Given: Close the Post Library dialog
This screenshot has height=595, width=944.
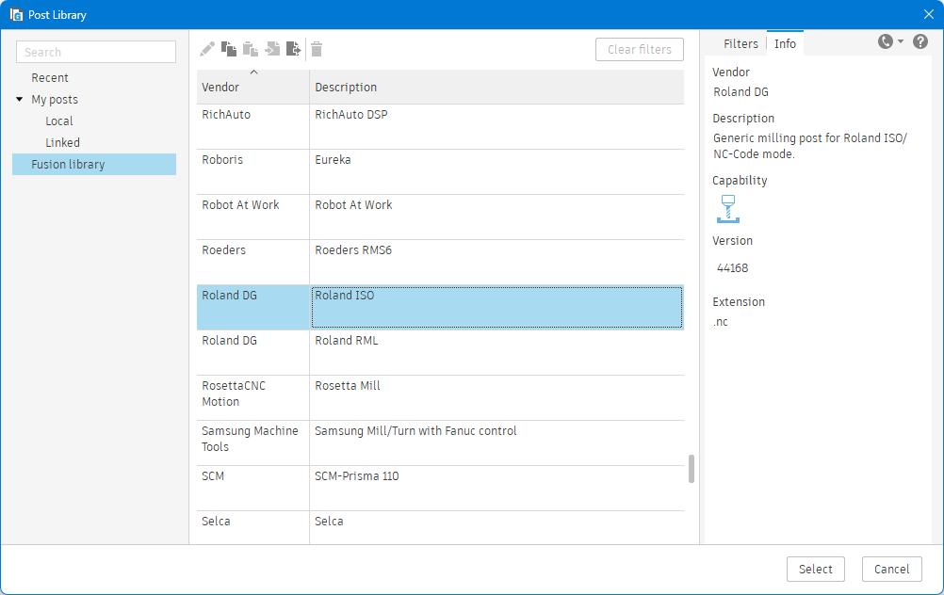Looking at the screenshot, I should click(x=928, y=14).
